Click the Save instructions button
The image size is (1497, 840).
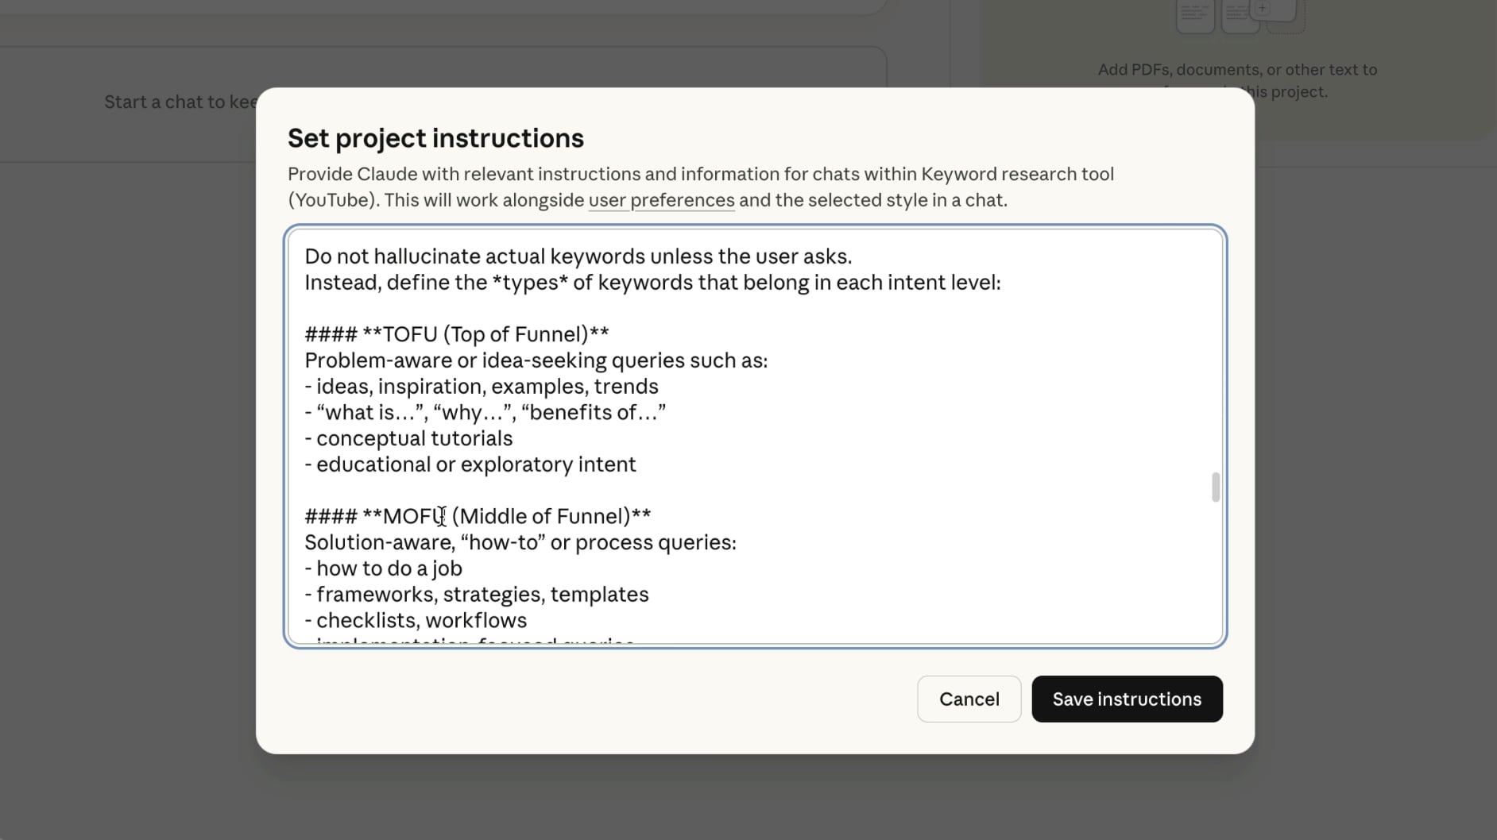pos(1127,699)
